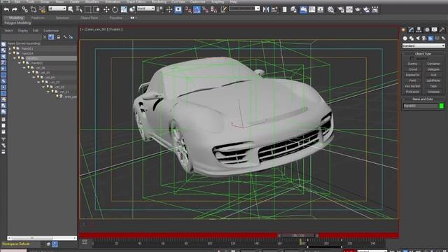448x252 pixels.
Task: Collapse the Point004 tree node
Action: 10,53
